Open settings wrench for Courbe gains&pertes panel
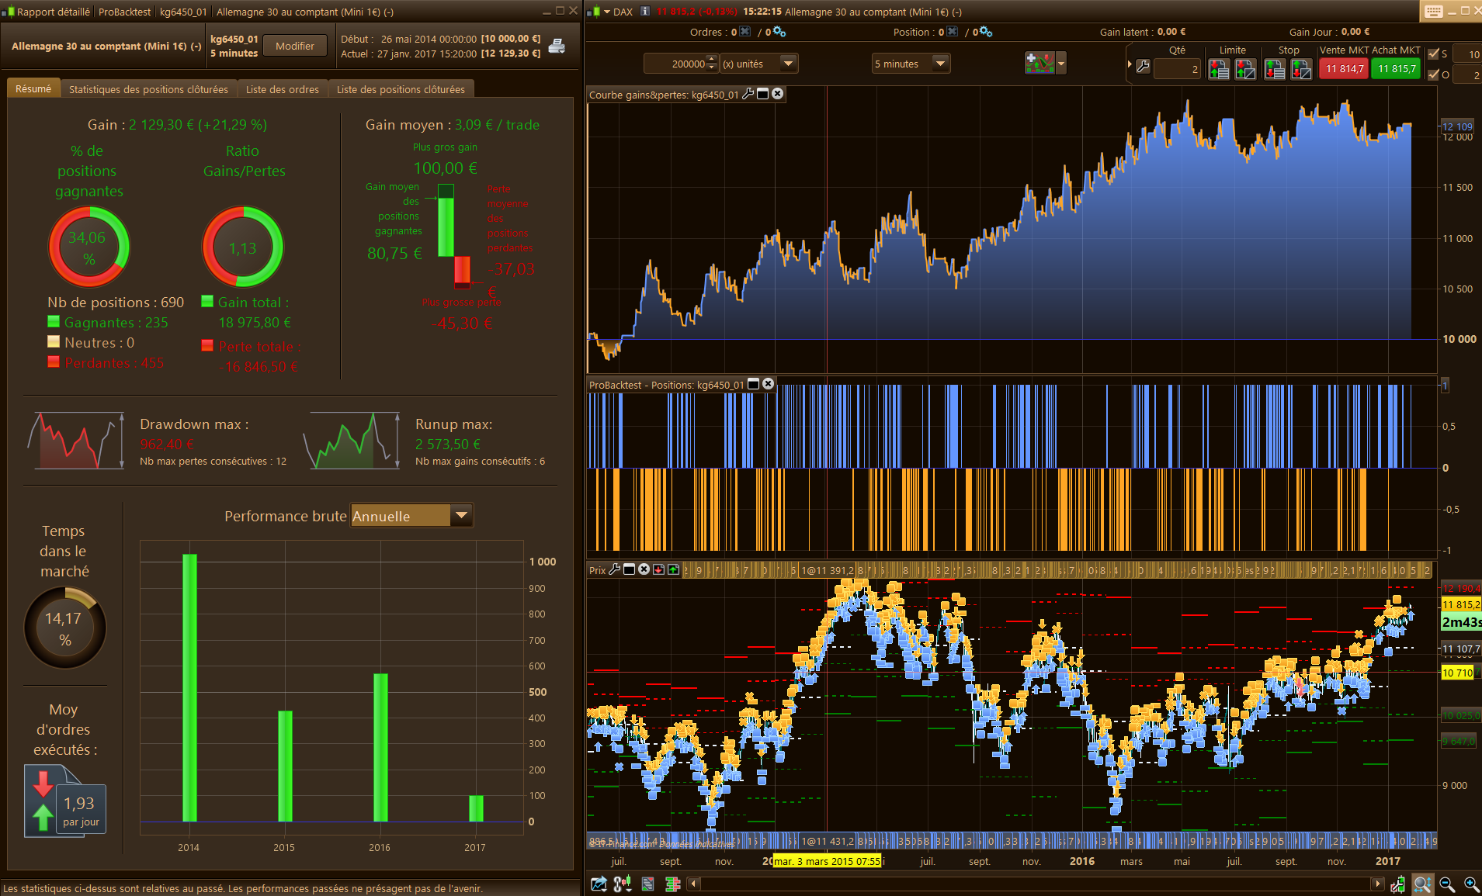 point(748,94)
